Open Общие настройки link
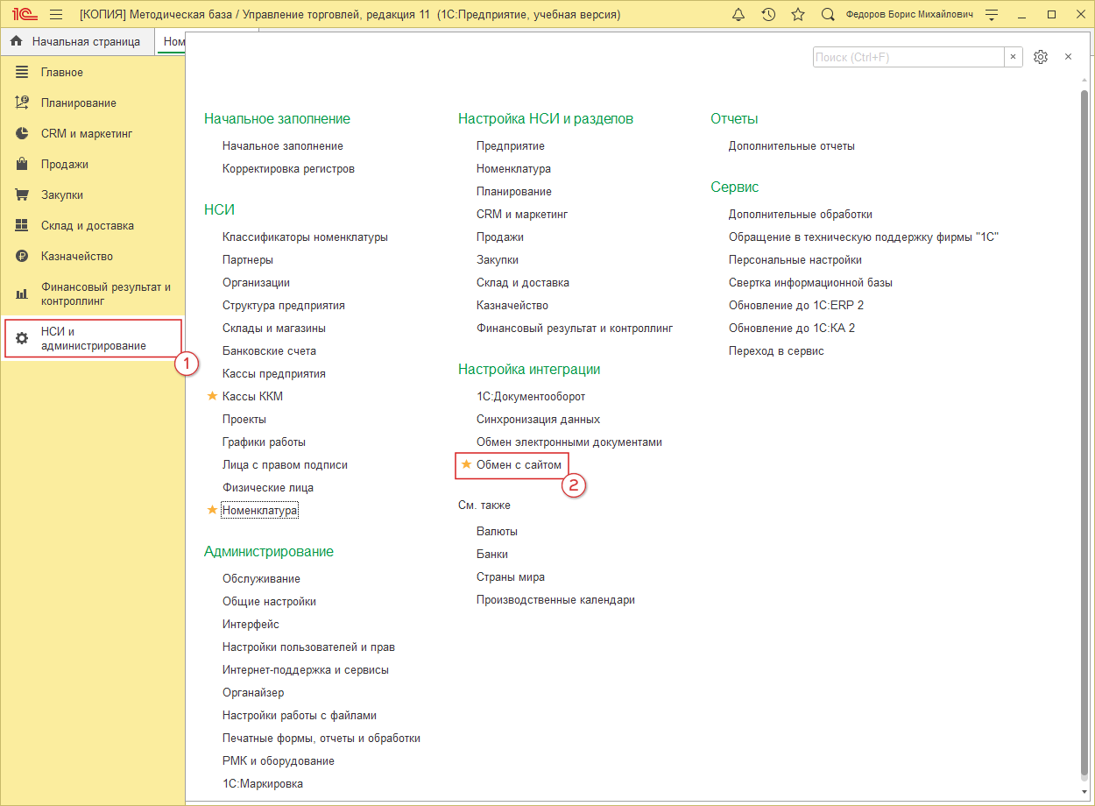 [269, 601]
